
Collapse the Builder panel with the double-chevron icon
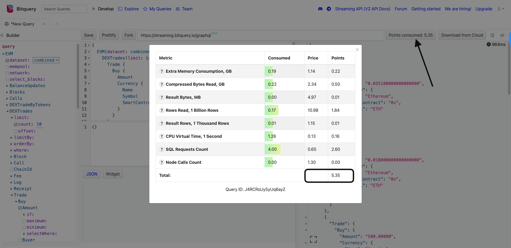pyautogui.click(x=2, y=35)
